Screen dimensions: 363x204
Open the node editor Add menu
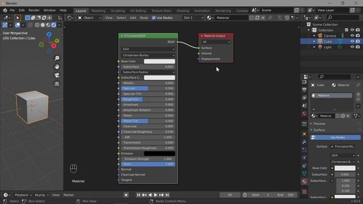133,18
